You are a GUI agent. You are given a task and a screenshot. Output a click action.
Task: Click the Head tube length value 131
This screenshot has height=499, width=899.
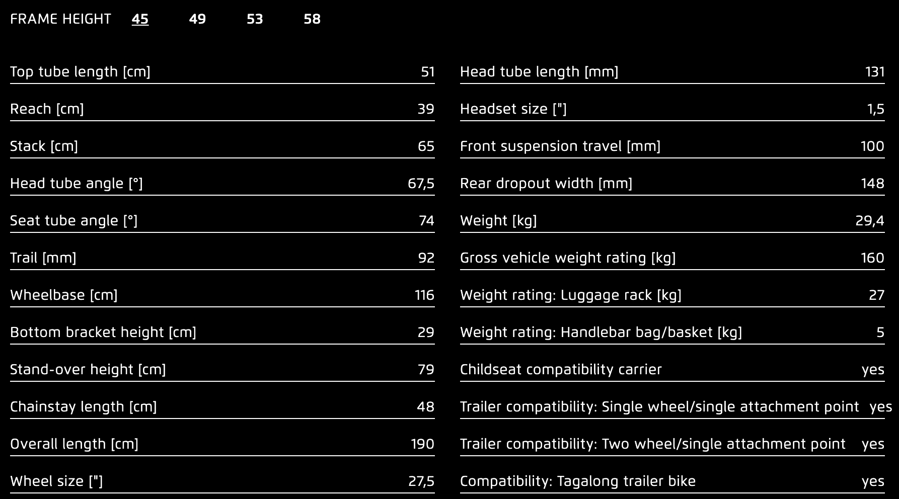tap(875, 72)
